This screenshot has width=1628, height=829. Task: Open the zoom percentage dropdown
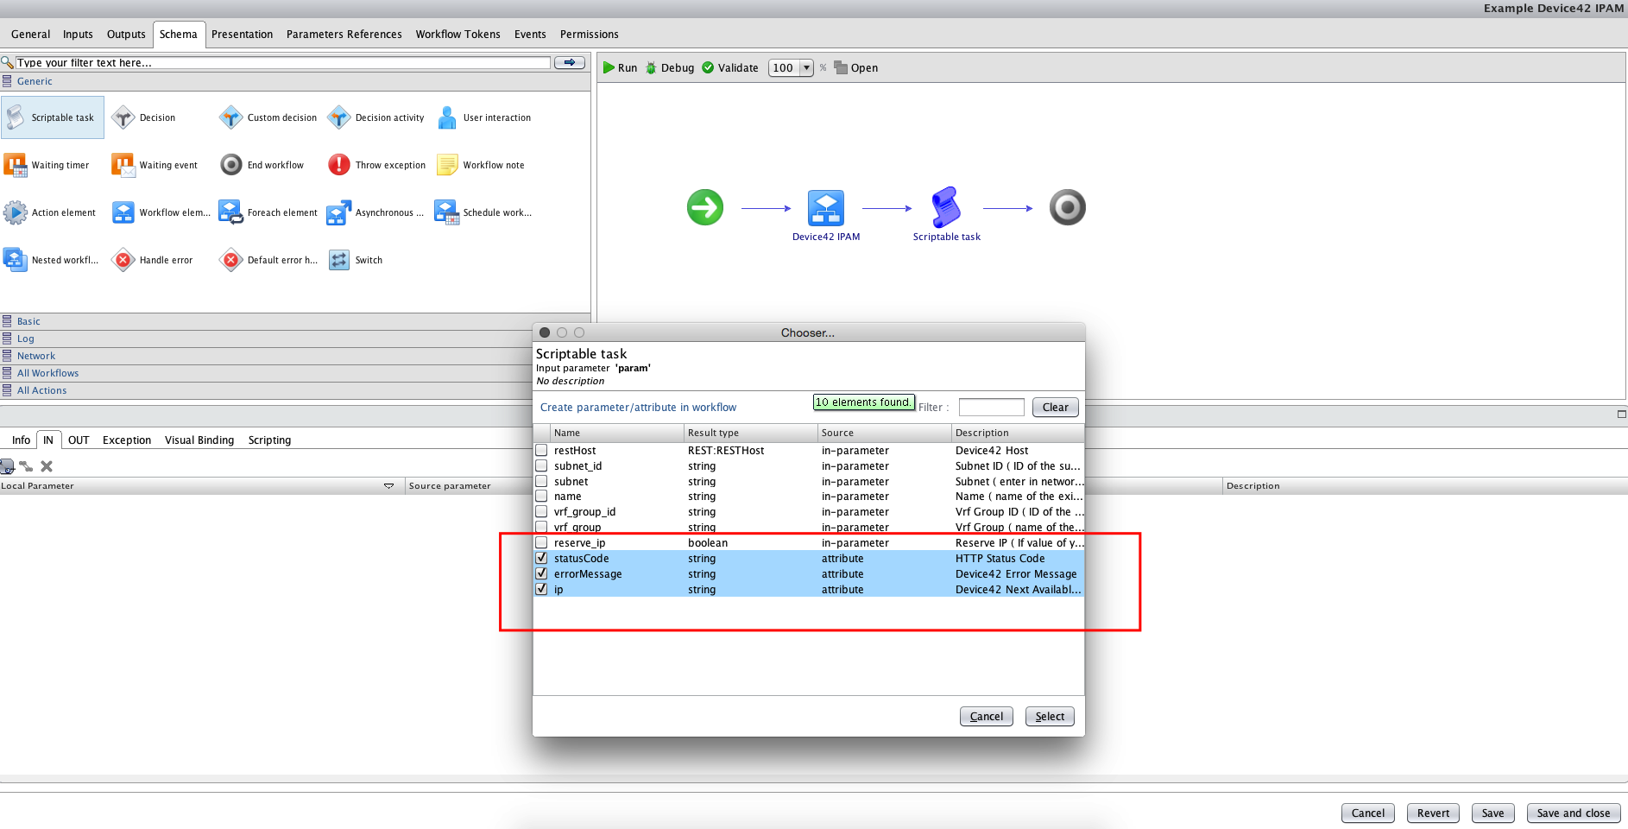click(x=805, y=67)
